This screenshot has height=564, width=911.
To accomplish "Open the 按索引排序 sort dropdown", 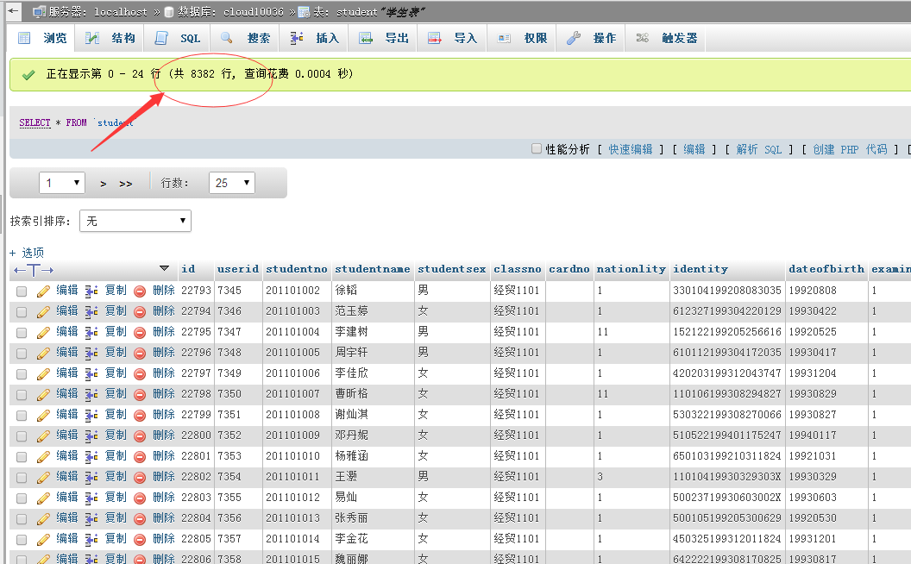I will (135, 221).
